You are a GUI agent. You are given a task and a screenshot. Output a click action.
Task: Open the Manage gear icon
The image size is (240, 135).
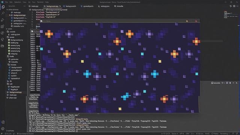(3, 129)
